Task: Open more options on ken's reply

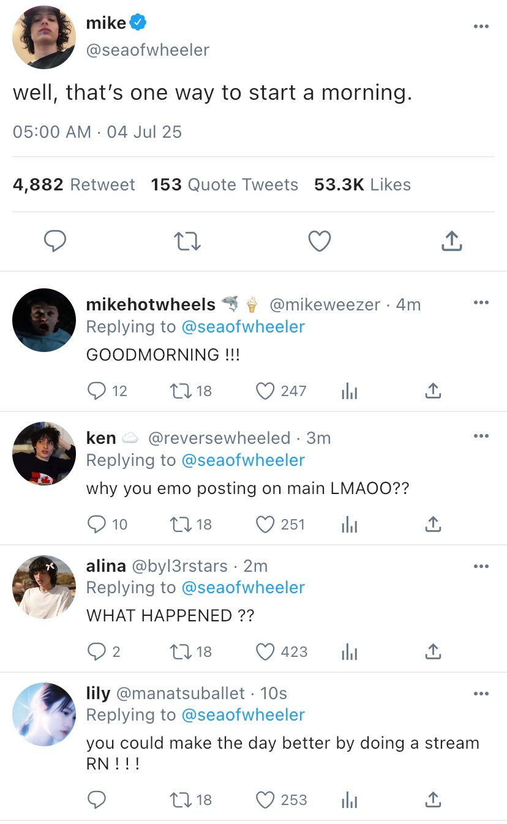Action: [x=481, y=436]
